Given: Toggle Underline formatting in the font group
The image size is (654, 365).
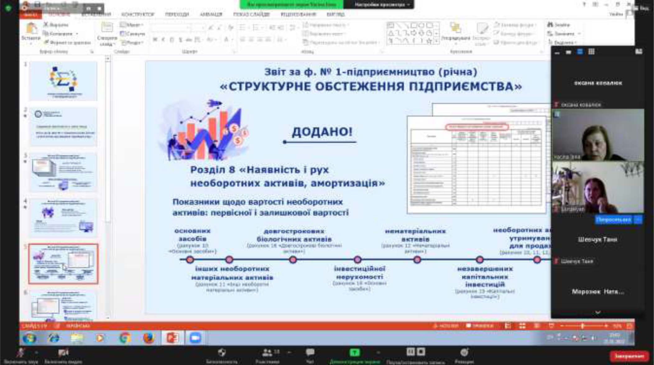Looking at the screenshot, I should pyautogui.click(x=171, y=39).
